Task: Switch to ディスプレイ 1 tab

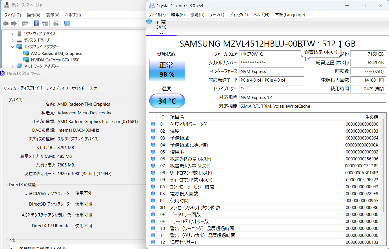Action: pos(32,88)
